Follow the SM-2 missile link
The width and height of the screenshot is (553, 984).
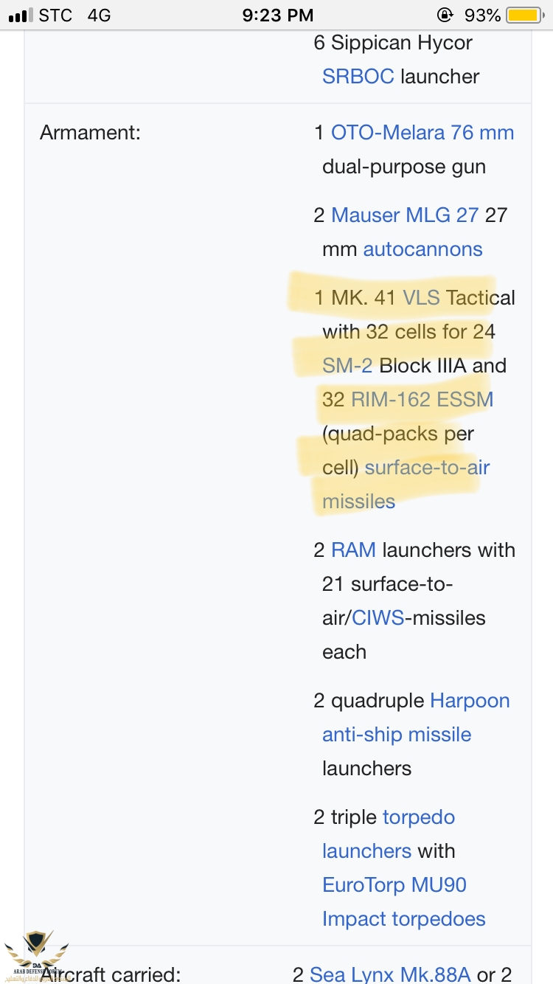pyautogui.click(x=347, y=366)
